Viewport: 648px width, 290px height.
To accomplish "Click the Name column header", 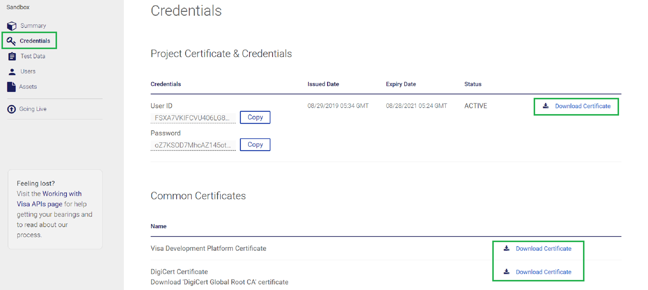I will [x=158, y=226].
